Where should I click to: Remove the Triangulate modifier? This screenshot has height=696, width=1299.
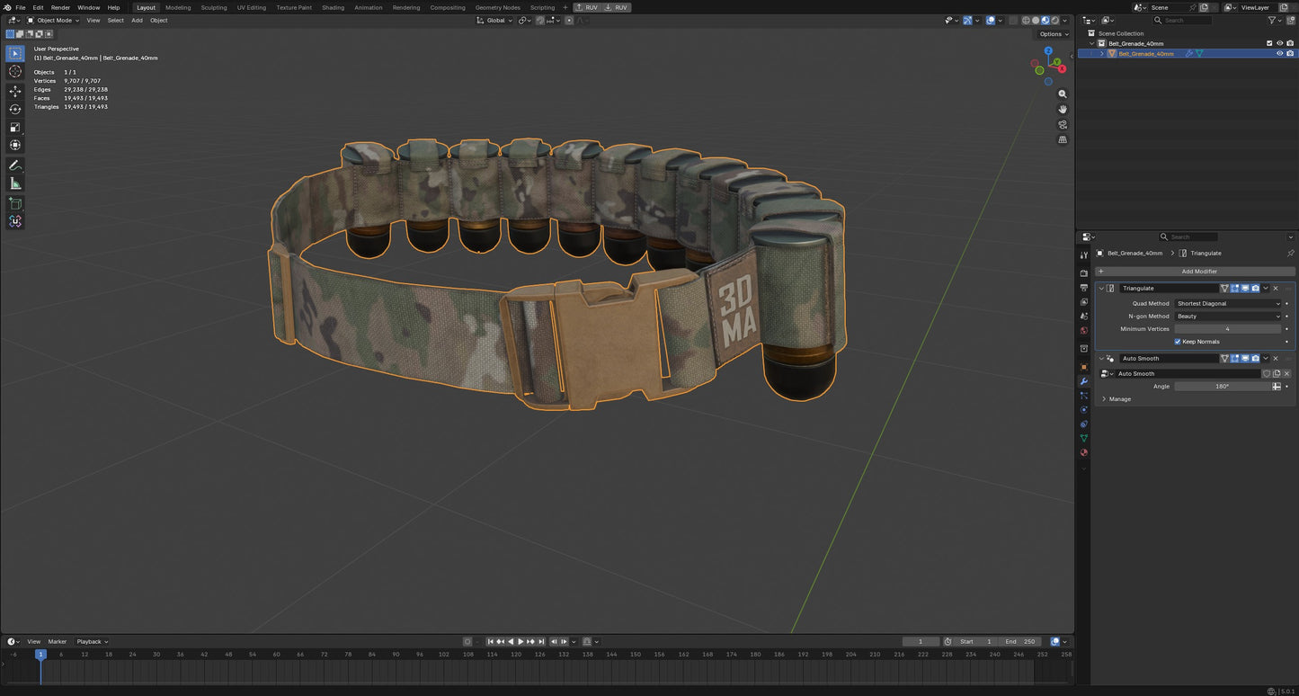click(1275, 288)
